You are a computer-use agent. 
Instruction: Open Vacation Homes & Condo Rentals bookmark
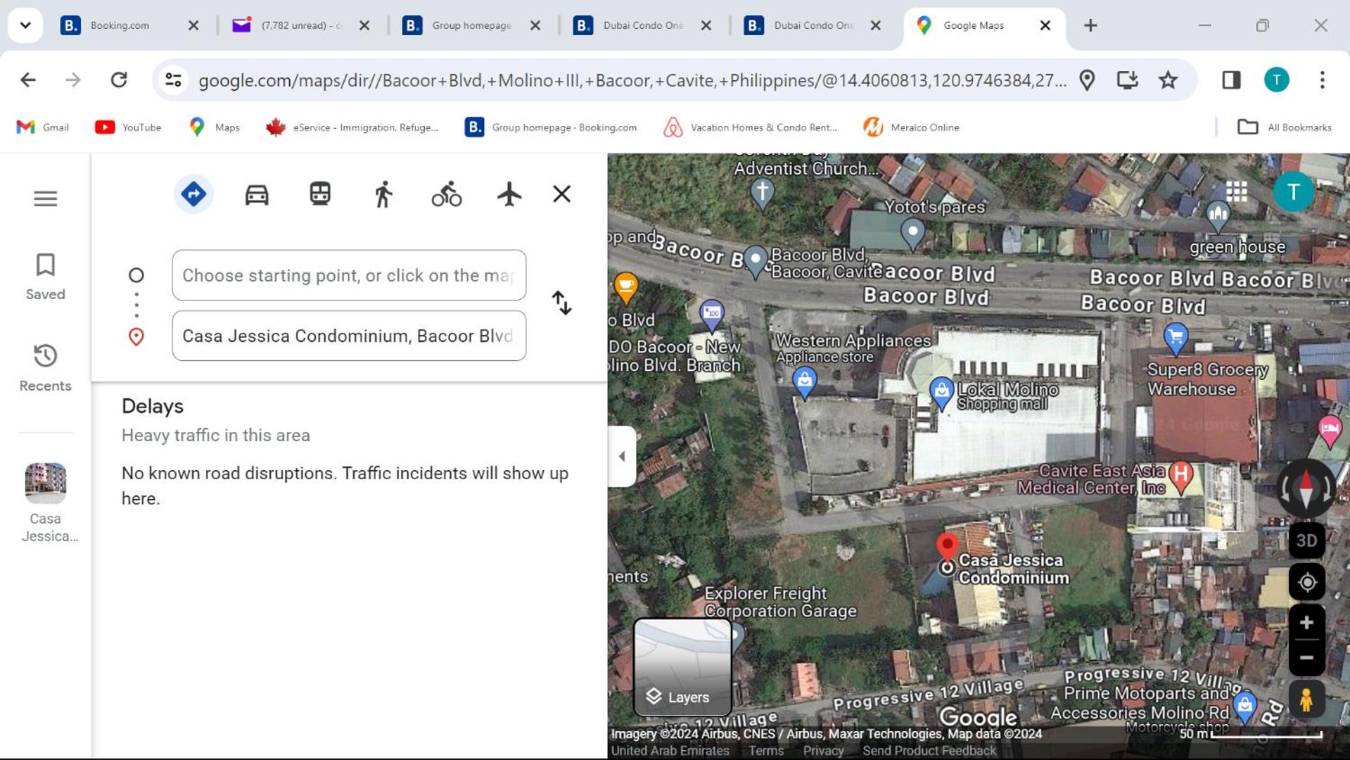[751, 127]
